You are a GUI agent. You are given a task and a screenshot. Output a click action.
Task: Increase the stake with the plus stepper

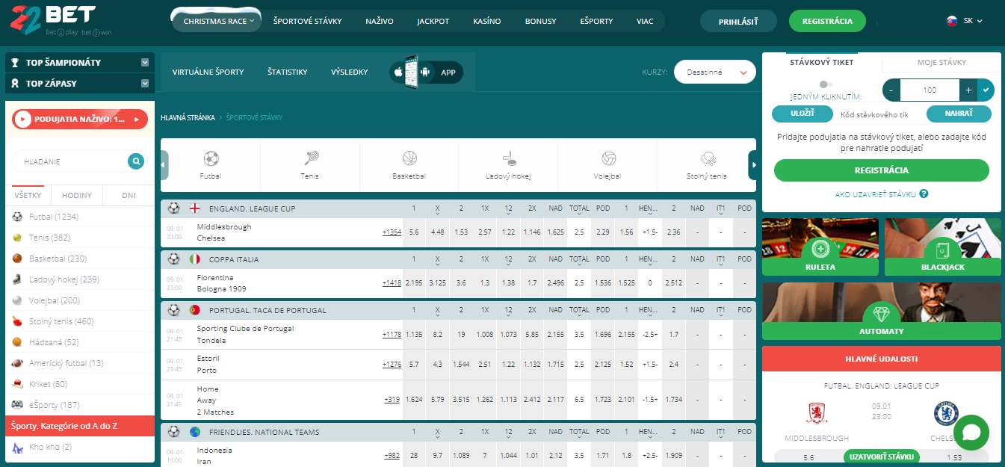(968, 90)
